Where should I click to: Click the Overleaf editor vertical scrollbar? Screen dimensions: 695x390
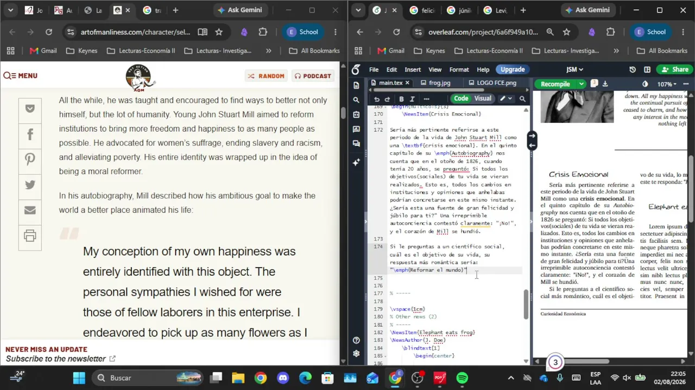coord(526,304)
